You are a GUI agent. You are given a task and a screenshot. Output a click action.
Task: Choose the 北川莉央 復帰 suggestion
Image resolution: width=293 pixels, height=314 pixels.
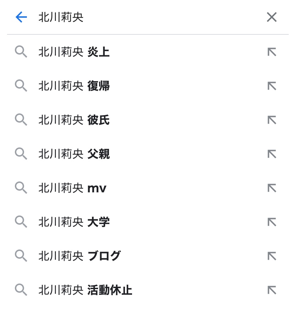[74, 86]
